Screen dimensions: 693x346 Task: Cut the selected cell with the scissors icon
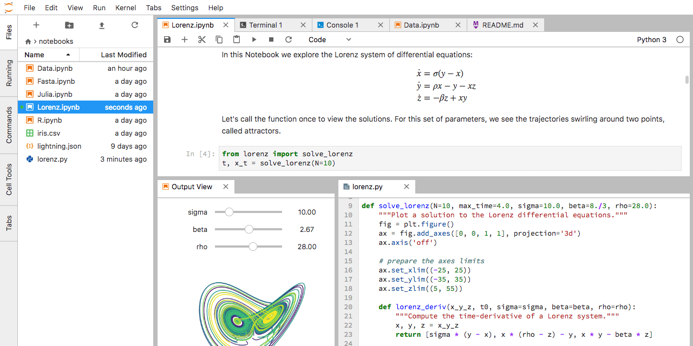pos(202,39)
